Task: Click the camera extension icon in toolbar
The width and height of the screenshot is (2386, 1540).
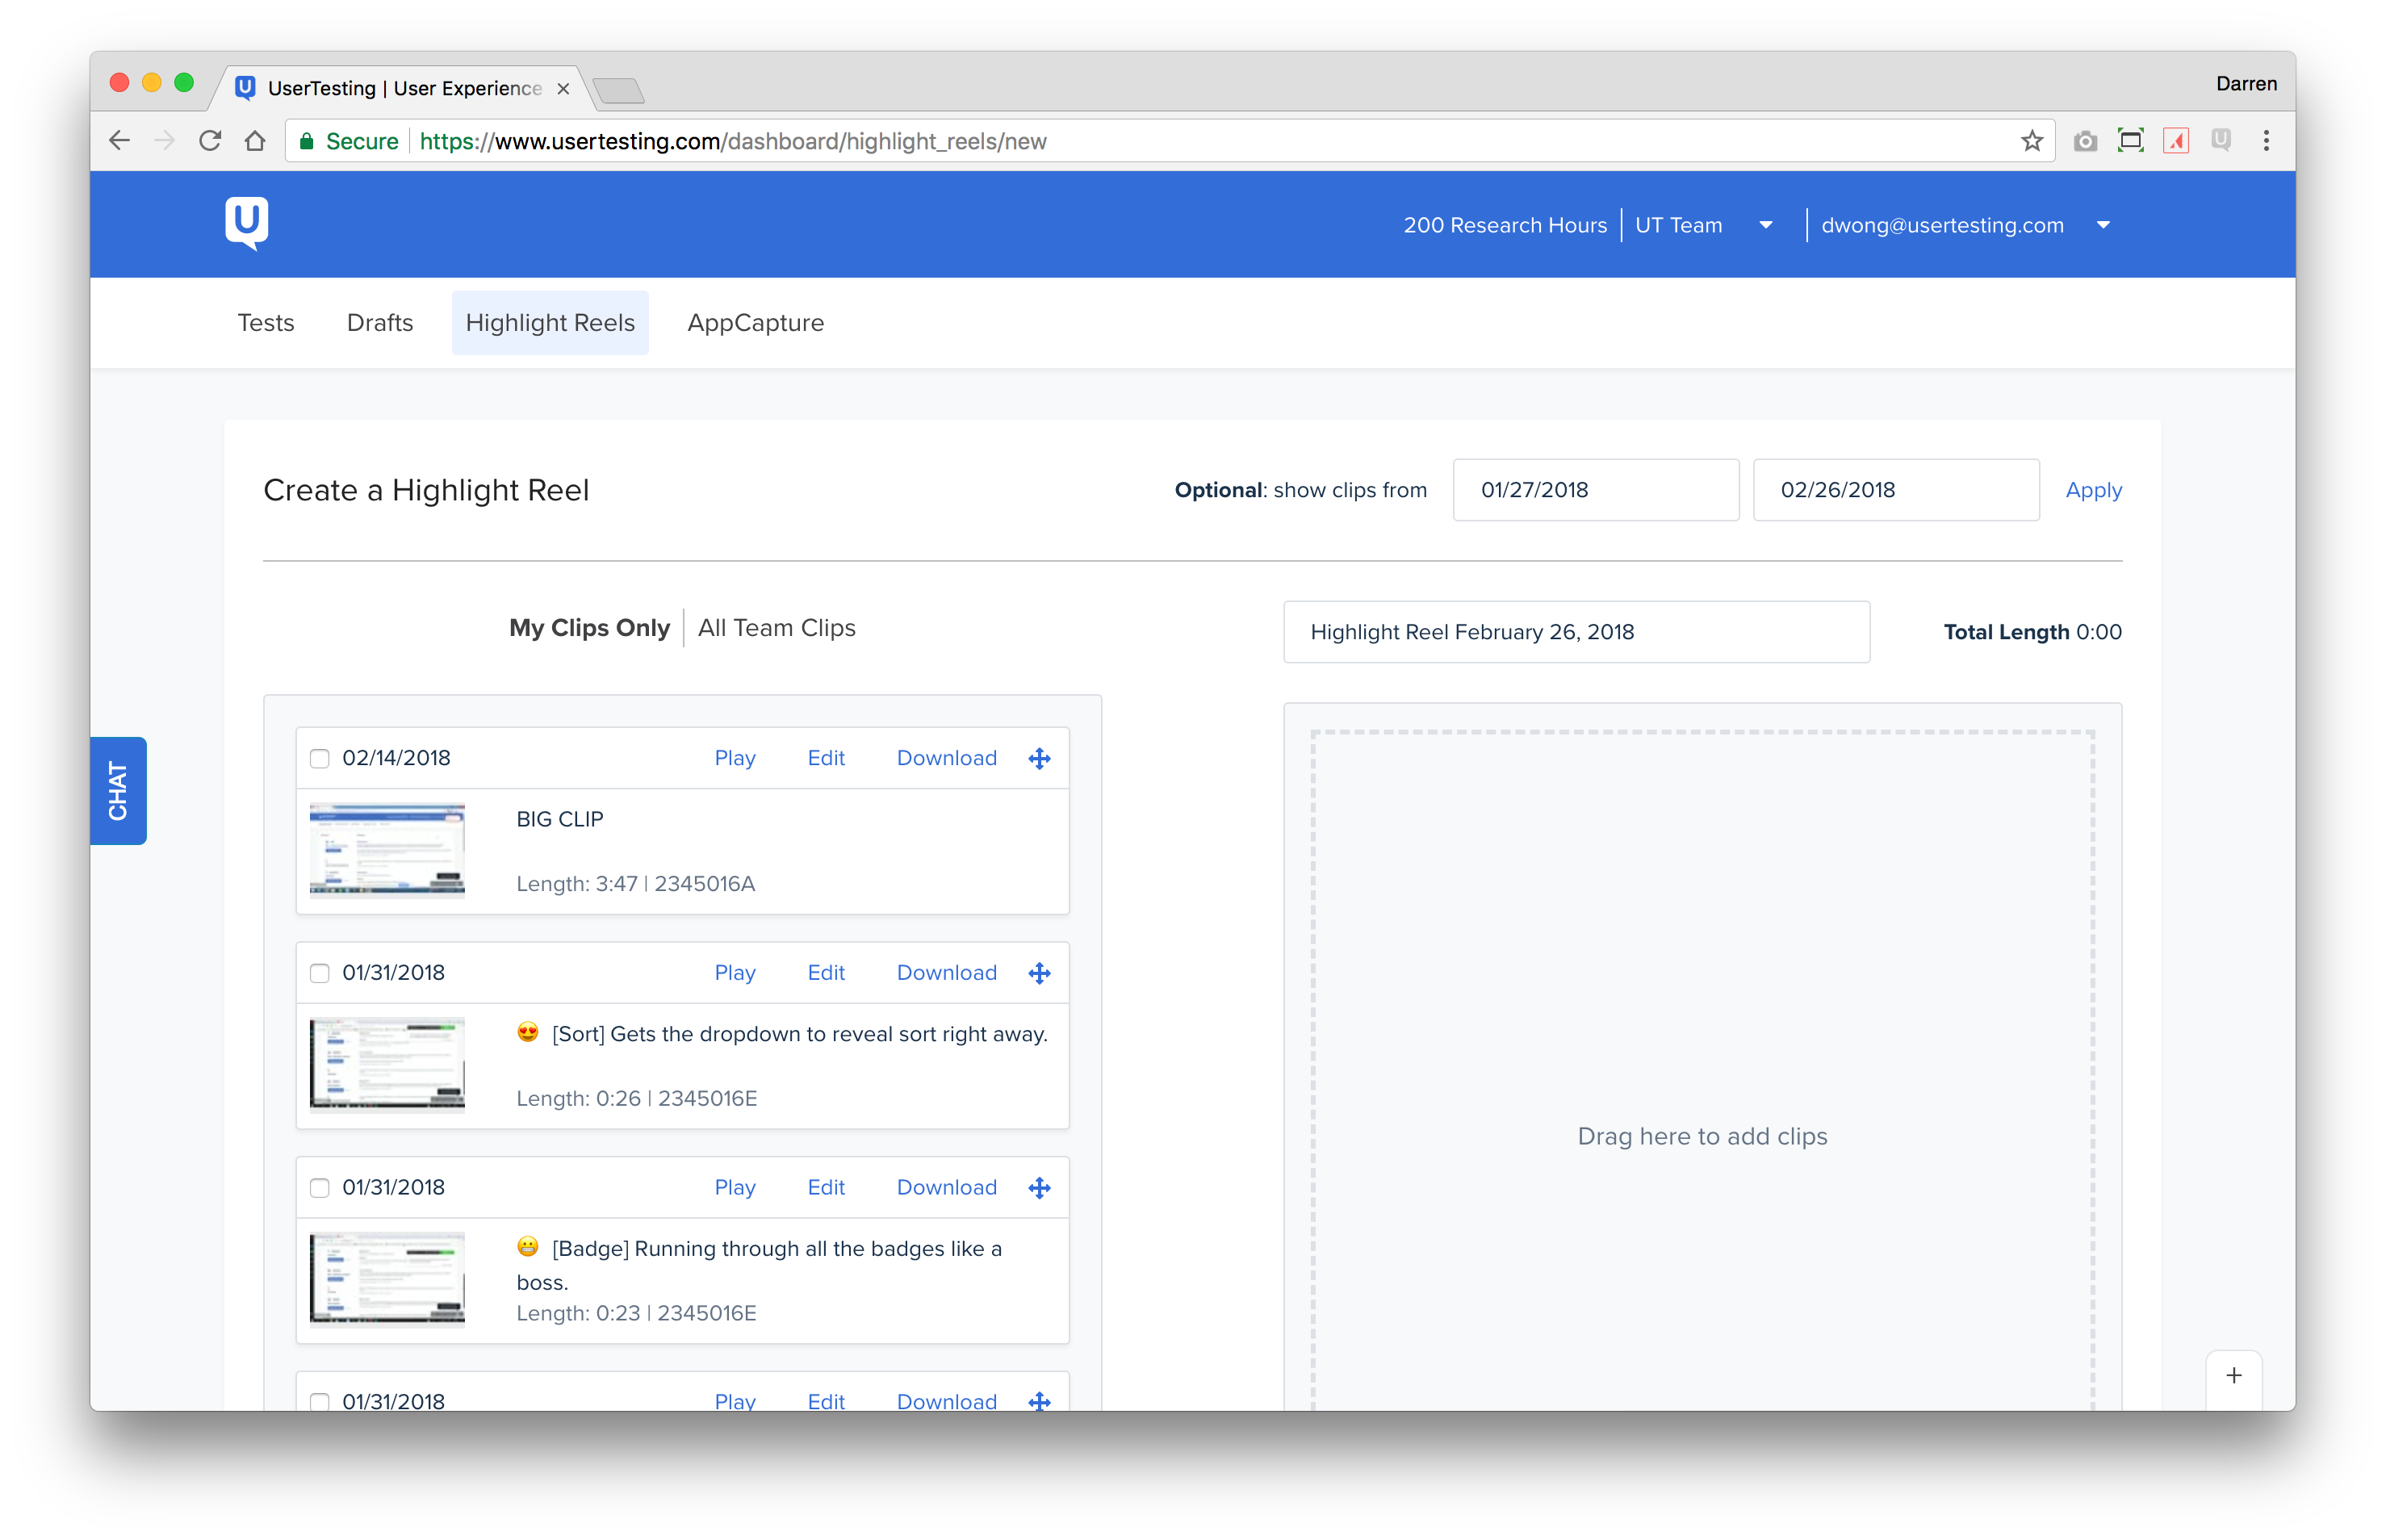Action: click(2084, 141)
